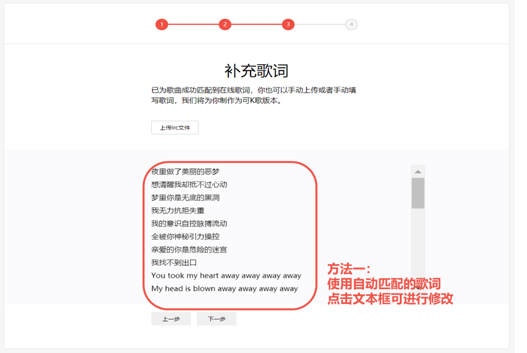
Task: Click the 下一步 button
Action: pyautogui.click(x=216, y=319)
